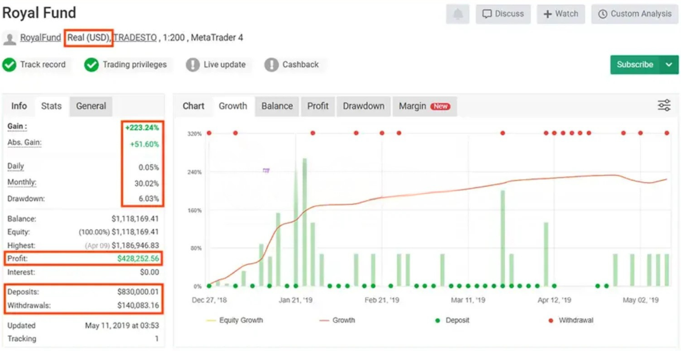Open the Custom Analysis options
The width and height of the screenshot is (681, 351).
[635, 14]
